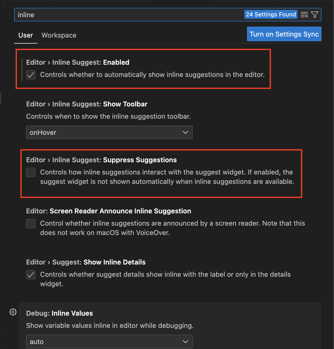Screen dimensions: 334x349
Task: Check Screen Reader Announce Inline Suggestion
Action: coord(31,224)
